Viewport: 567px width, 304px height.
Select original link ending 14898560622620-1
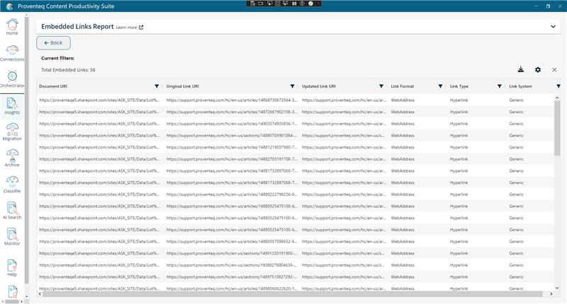[x=232, y=289]
